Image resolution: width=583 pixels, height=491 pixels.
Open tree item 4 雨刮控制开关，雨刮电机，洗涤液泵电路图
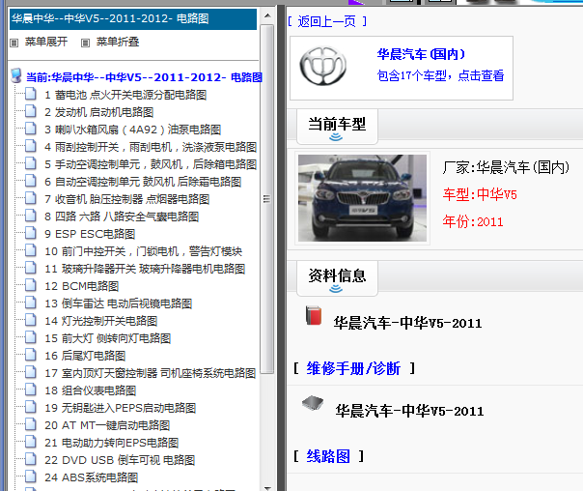tap(151, 147)
